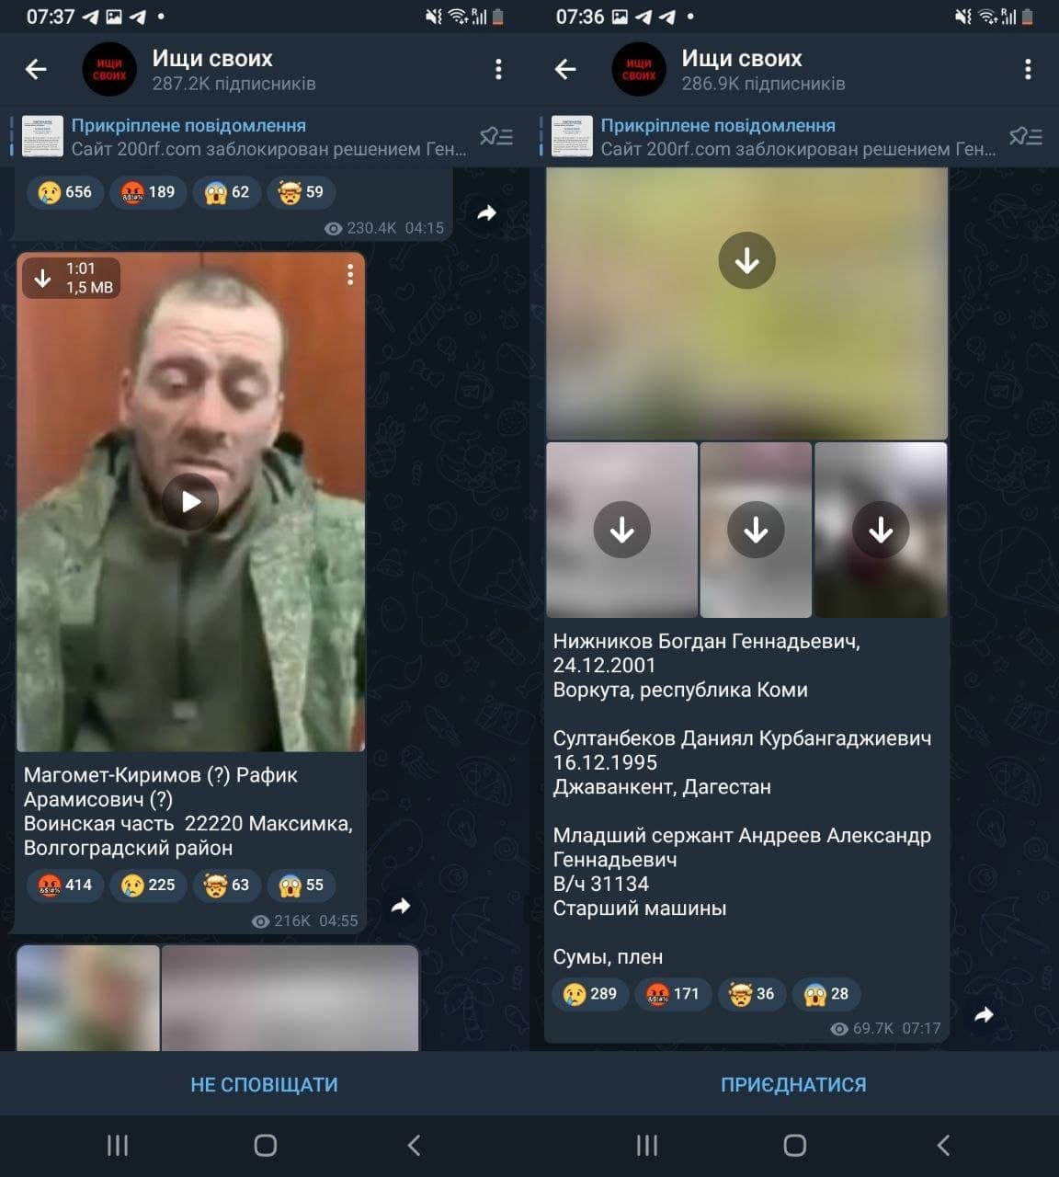
Task: Play the 1:01 video message
Action: [x=190, y=501]
